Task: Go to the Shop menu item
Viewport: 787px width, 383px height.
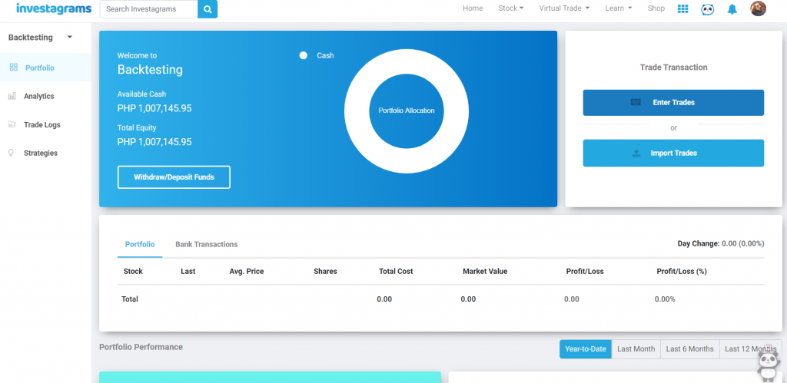Action: (656, 8)
